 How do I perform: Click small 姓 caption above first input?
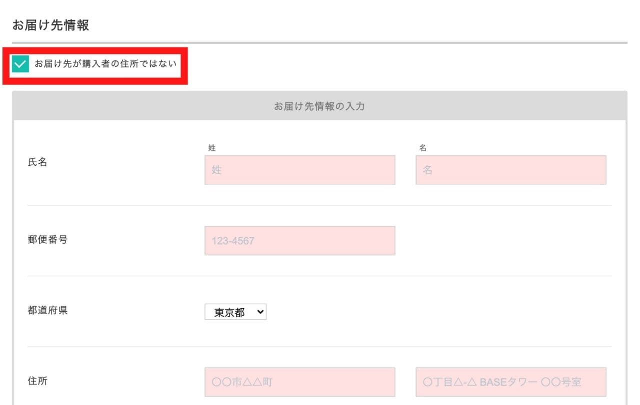212,148
